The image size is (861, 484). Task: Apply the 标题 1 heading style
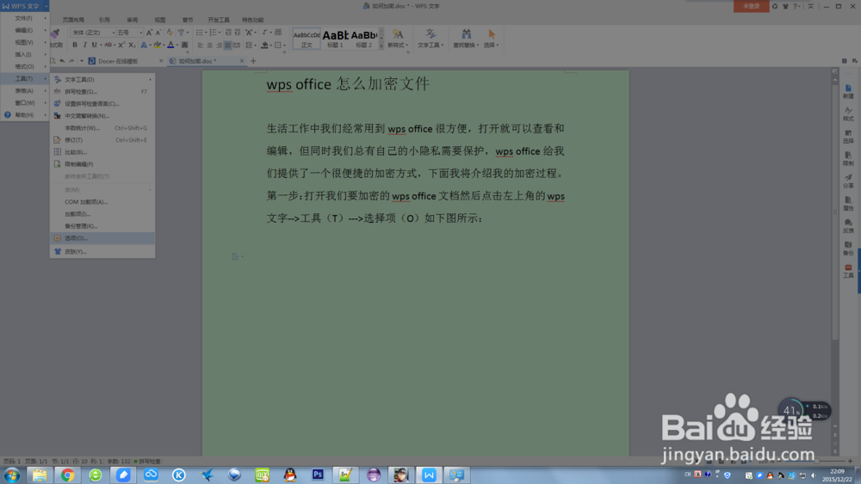pos(335,39)
